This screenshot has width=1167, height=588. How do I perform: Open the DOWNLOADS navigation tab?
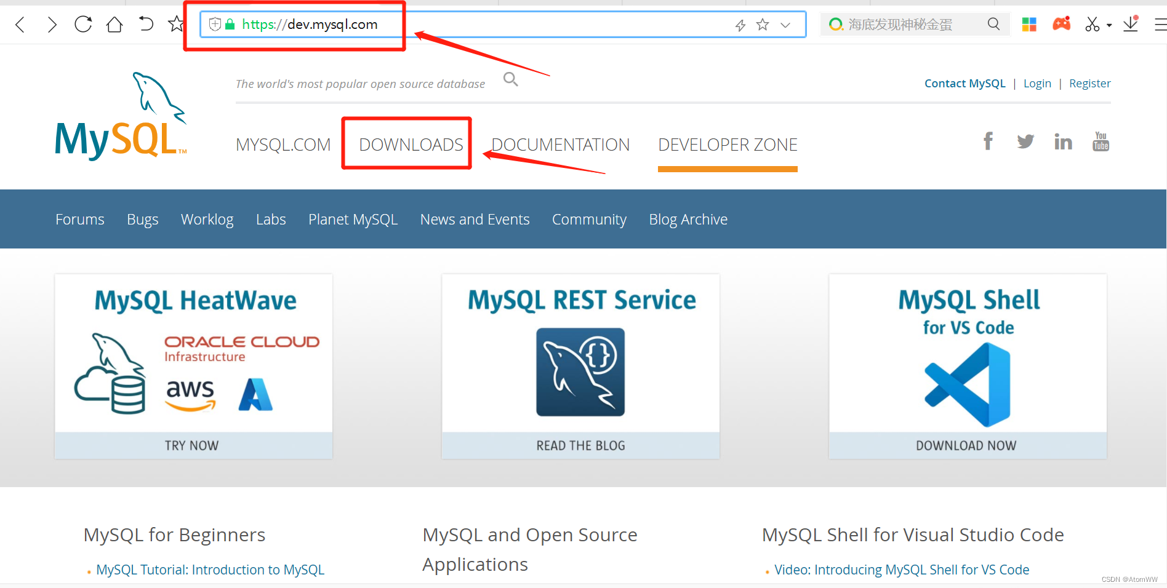(x=411, y=145)
